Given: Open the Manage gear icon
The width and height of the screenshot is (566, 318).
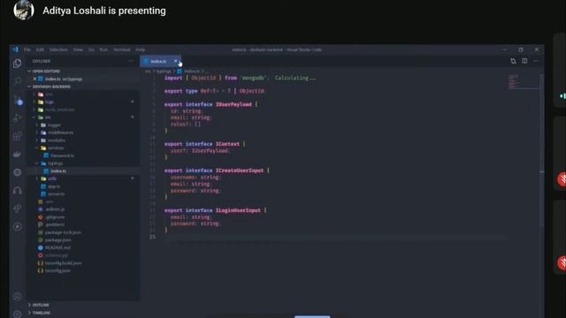Looking at the screenshot, I should pyautogui.click(x=17, y=314).
